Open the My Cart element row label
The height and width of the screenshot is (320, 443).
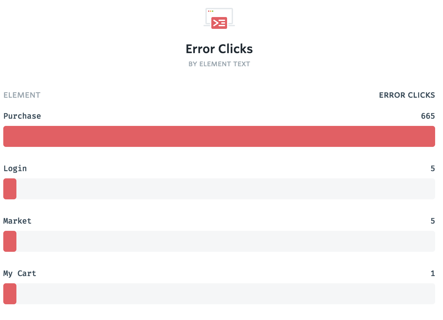[20, 273]
